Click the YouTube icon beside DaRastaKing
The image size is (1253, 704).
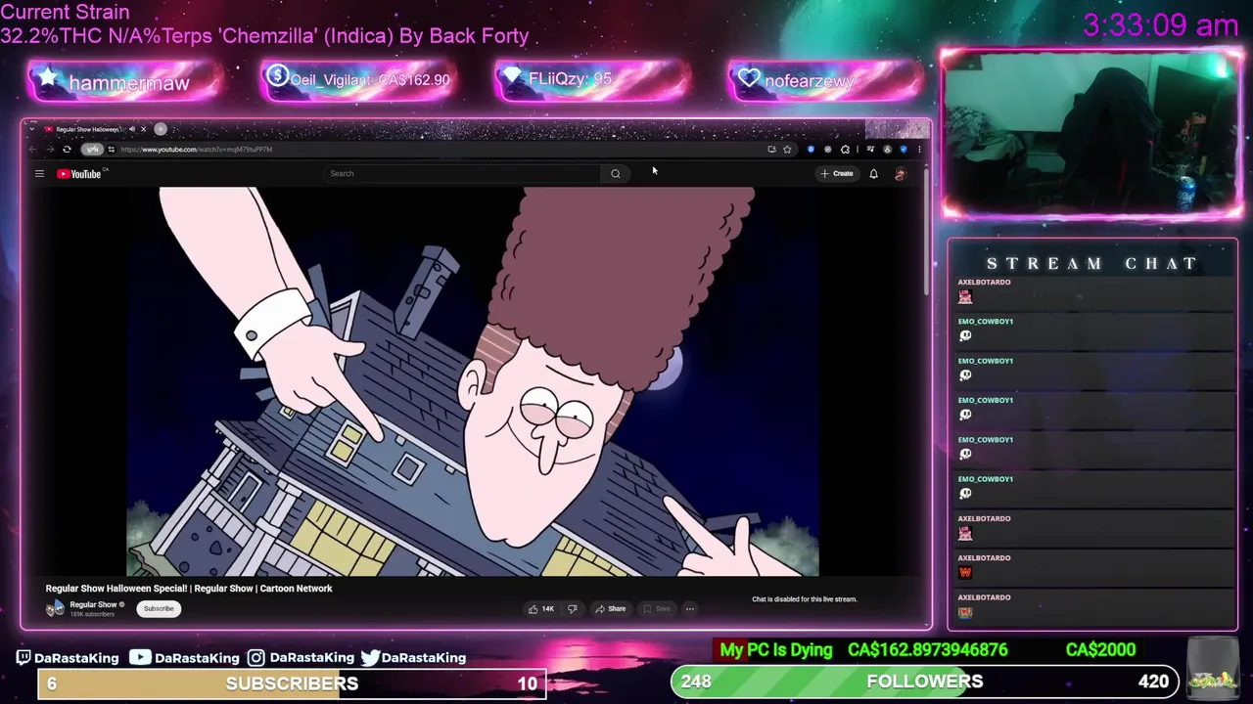140,658
